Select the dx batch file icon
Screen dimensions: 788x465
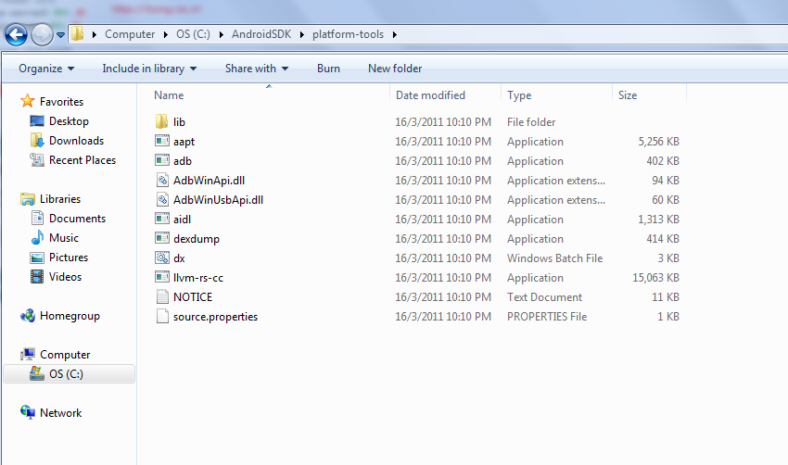(161, 258)
